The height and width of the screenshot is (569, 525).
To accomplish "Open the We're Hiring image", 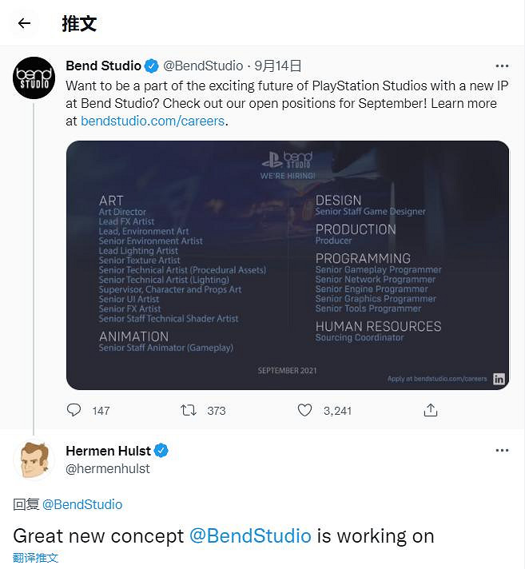I will point(288,265).
